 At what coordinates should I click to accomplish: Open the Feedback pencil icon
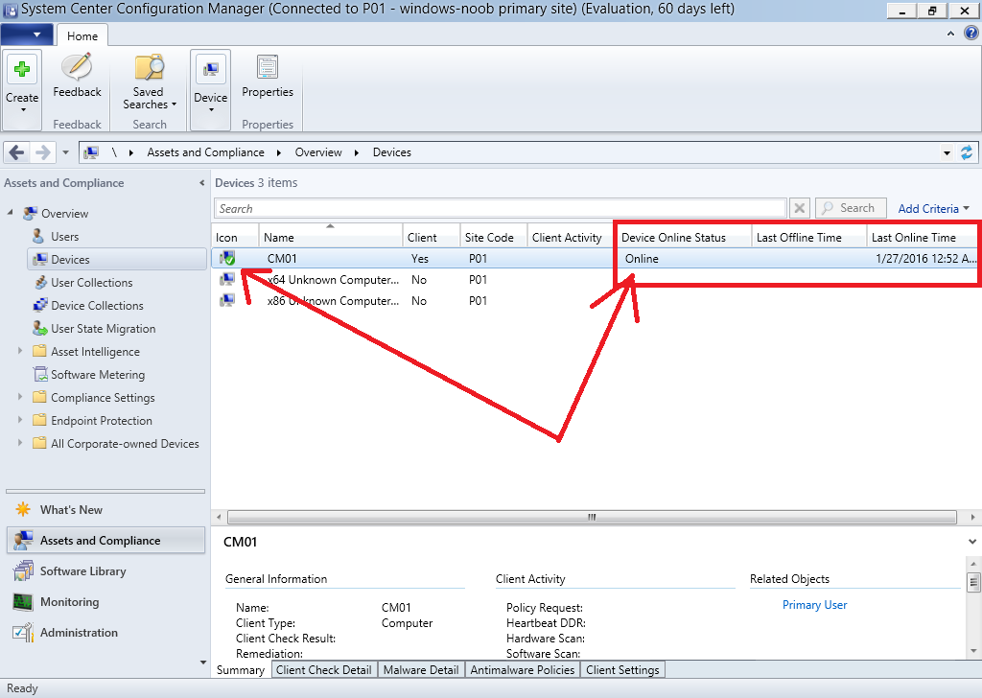click(77, 67)
